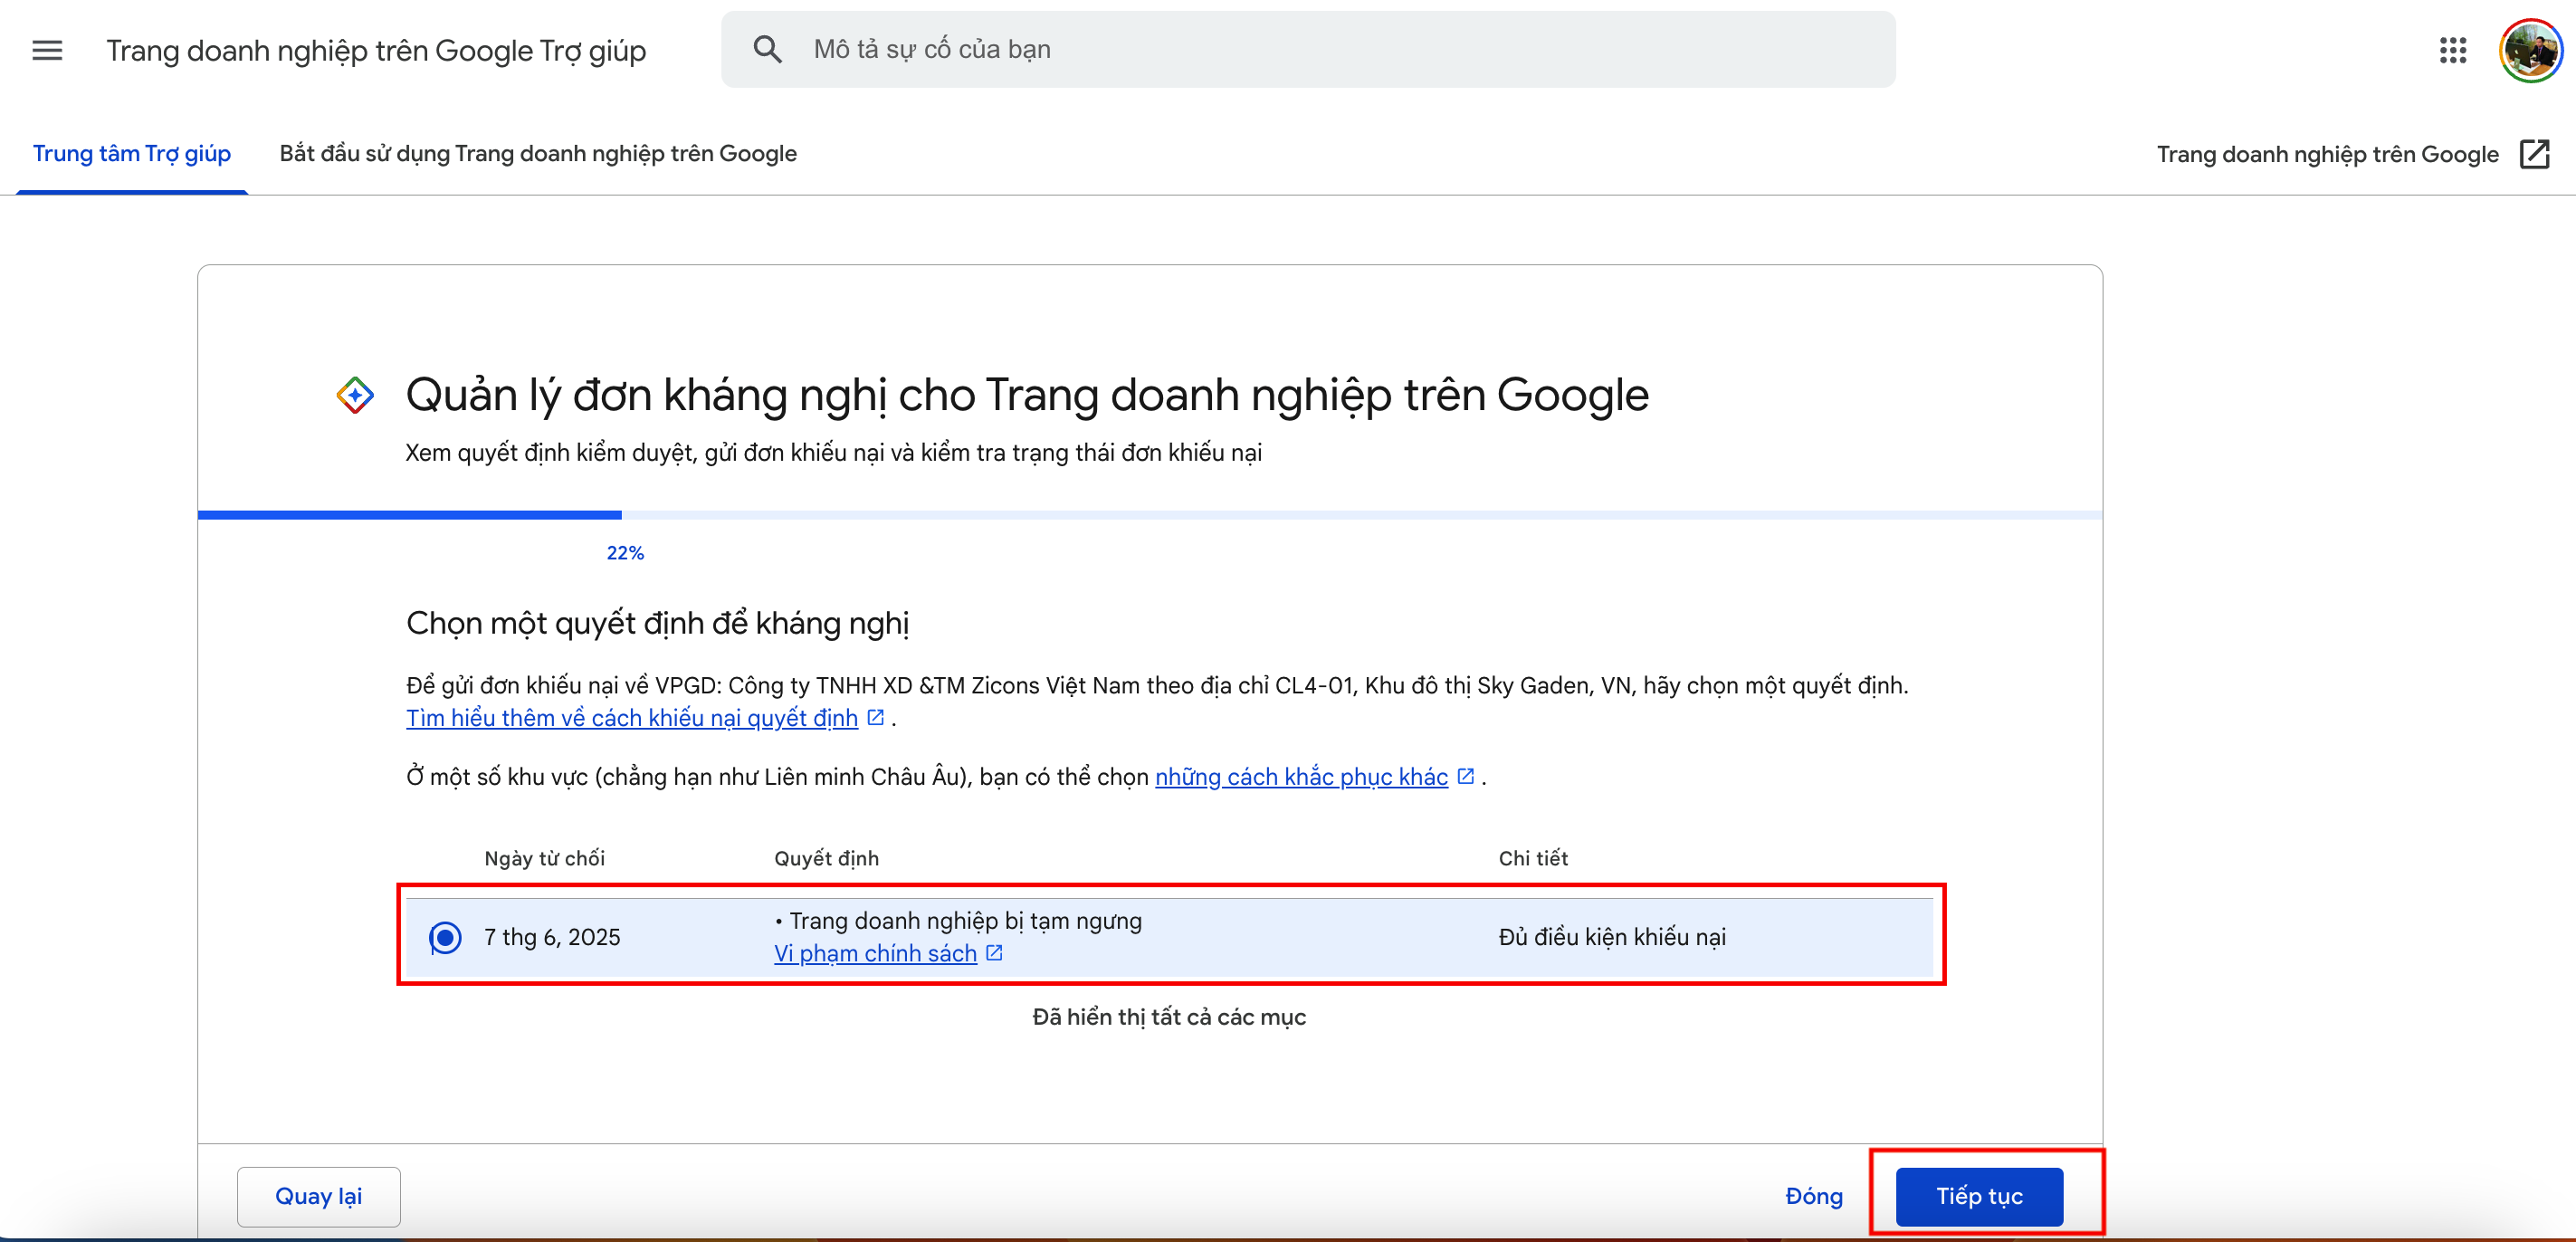Screen dimensions: 2576x1242
Task: Open những cách khắc phục khác link
Action: coord(1301,776)
